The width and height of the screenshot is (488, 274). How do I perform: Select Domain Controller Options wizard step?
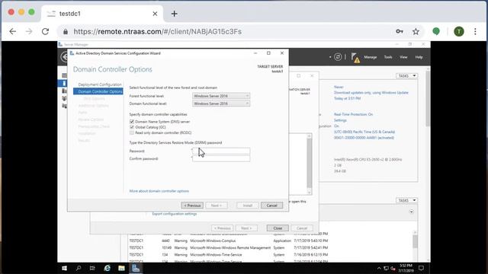coord(98,91)
